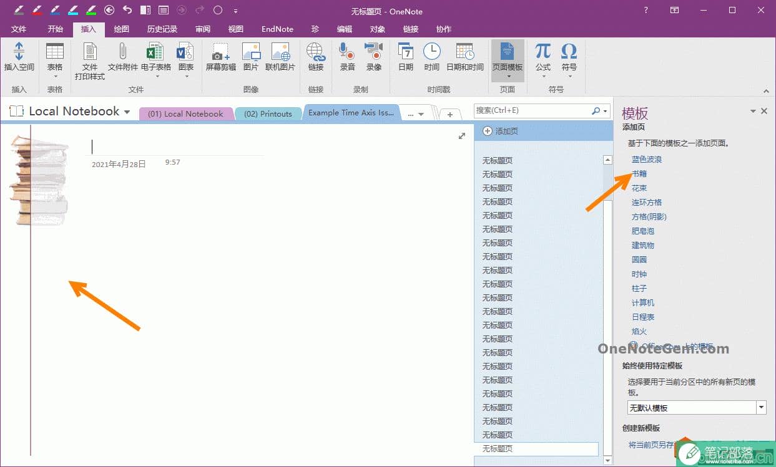This screenshot has width=776, height=467.
Task: Switch to the 绘图 ribbon tab
Action: coord(122,29)
